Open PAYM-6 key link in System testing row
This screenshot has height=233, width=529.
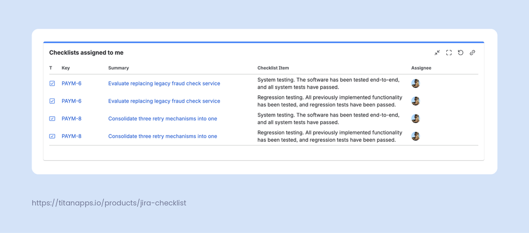71,84
